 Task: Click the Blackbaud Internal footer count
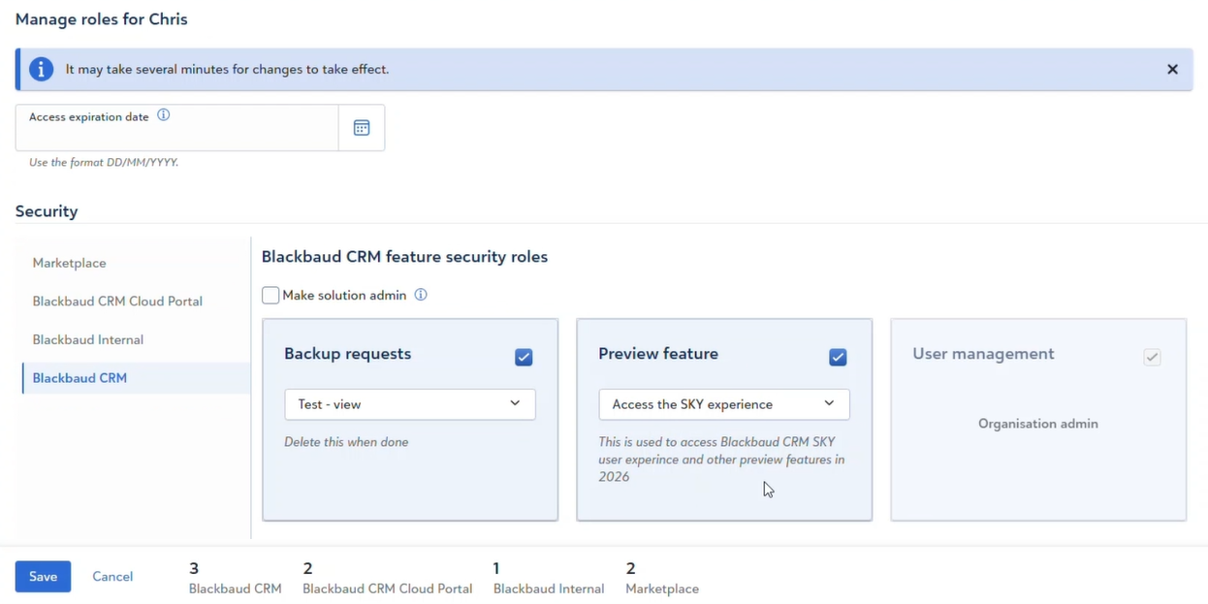tap(549, 578)
